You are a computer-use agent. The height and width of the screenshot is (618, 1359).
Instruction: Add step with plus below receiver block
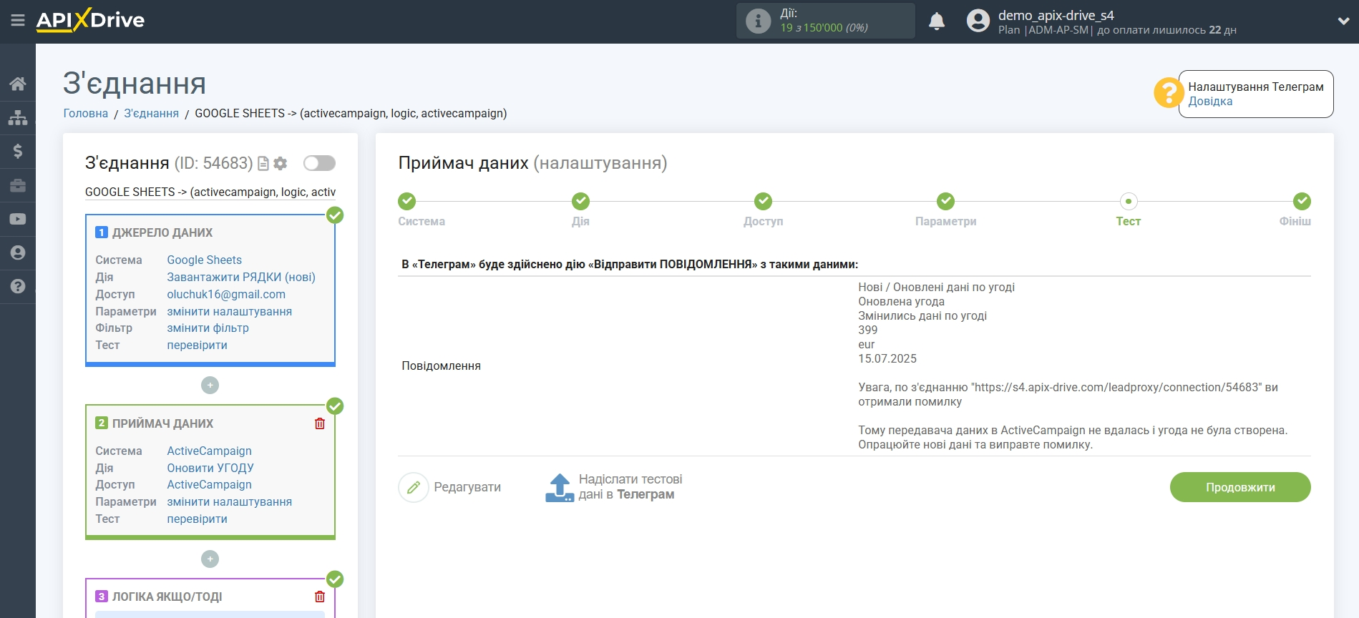(210, 559)
